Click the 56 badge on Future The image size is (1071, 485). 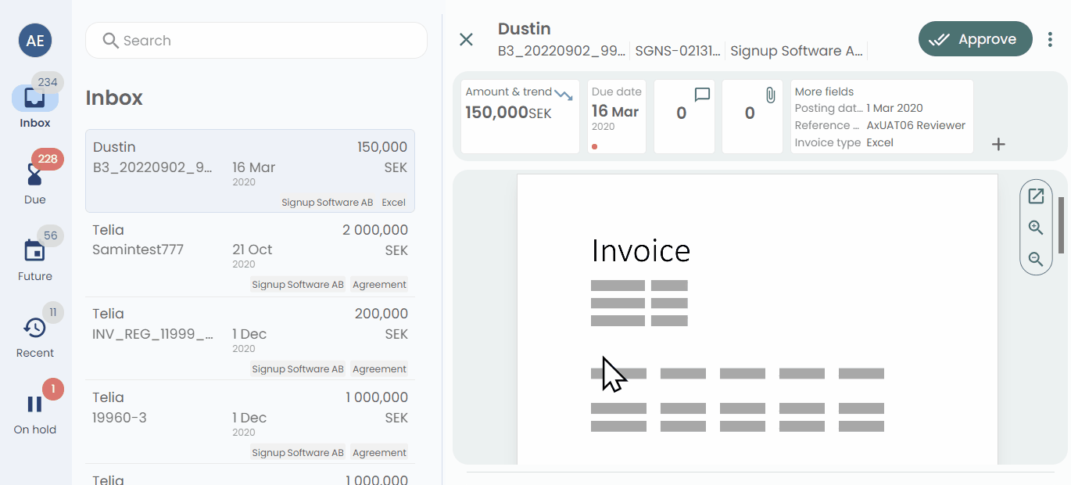point(50,235)
